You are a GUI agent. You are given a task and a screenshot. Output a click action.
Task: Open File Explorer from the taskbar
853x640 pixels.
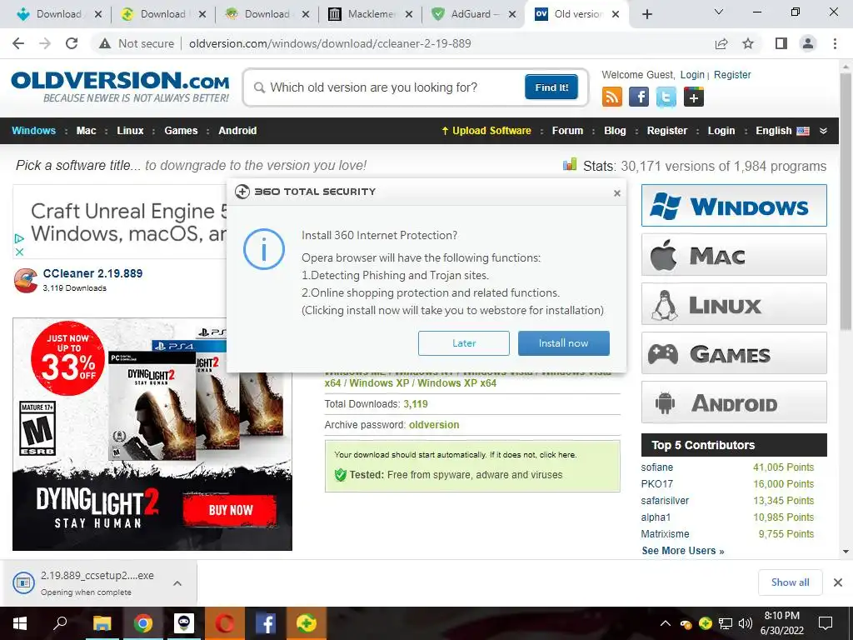tap(102, 623)
